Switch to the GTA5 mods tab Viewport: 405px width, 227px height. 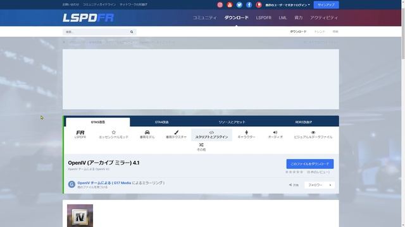98,122
